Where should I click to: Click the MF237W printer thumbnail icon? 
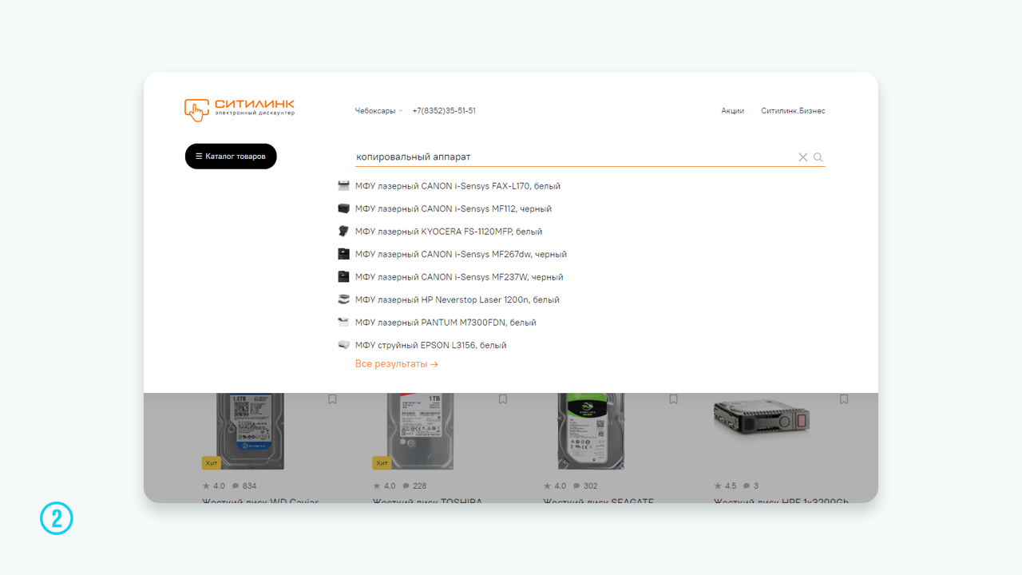click(x=343, y=277)
